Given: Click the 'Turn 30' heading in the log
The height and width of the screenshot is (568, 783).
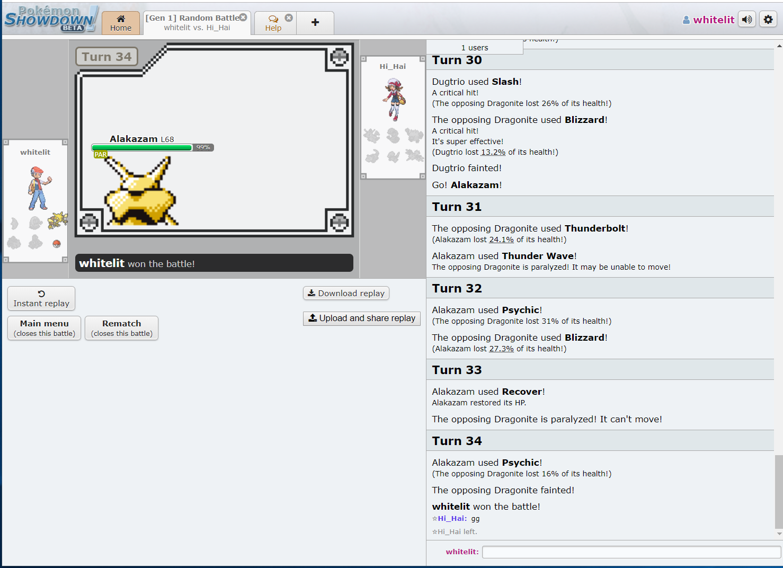Looking at the screenshot, I should (x=457, y=60).
